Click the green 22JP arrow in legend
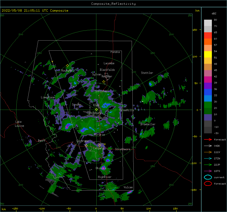This screenshot has height=212, width=227. (x=208, y=165)
